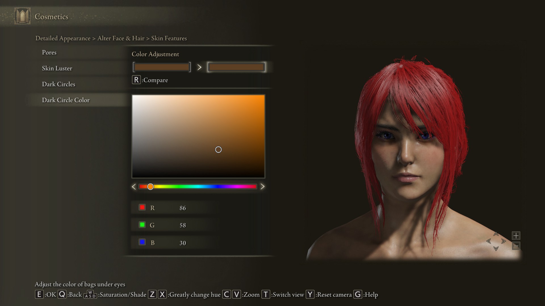Image resolution: width=545 pixels, height=306 pixels.
Task: Open the Dark Circles setting
Action: point(58,84)
